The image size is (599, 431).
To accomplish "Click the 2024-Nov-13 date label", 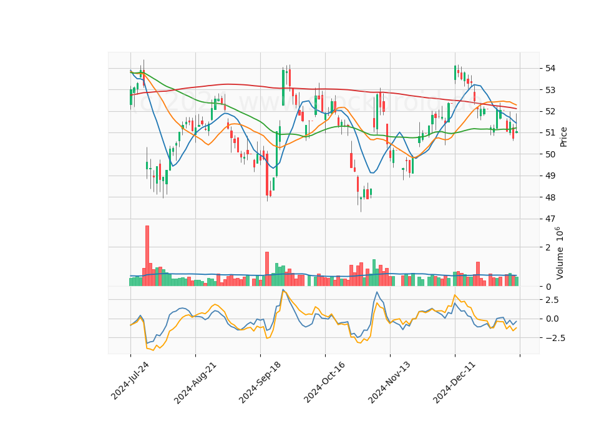I will 389,382.
